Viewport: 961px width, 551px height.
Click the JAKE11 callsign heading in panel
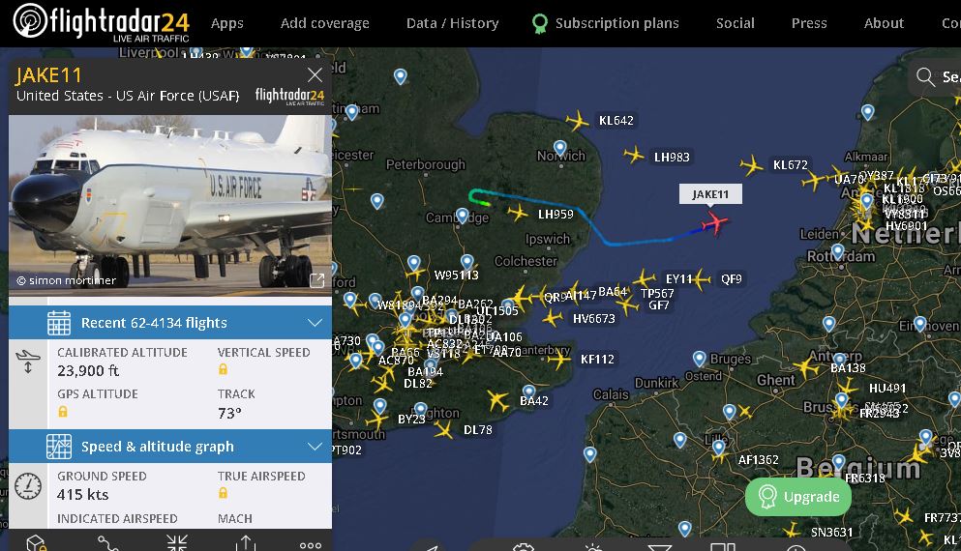coord(48,75)
